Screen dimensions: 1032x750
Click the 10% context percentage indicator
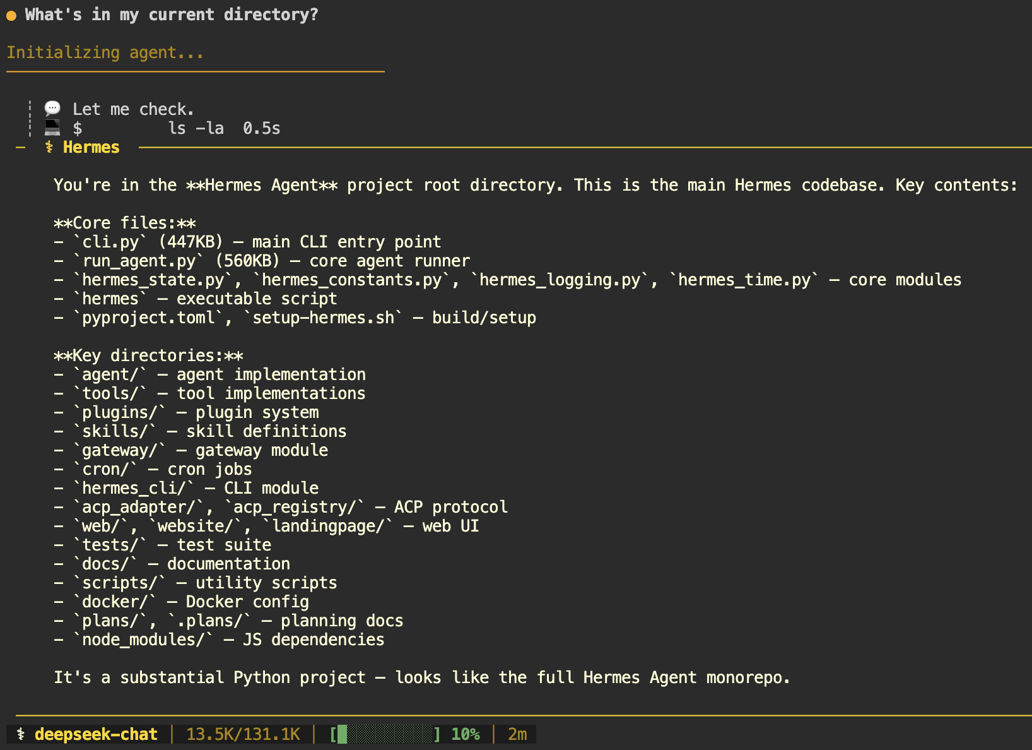point(464,734)
